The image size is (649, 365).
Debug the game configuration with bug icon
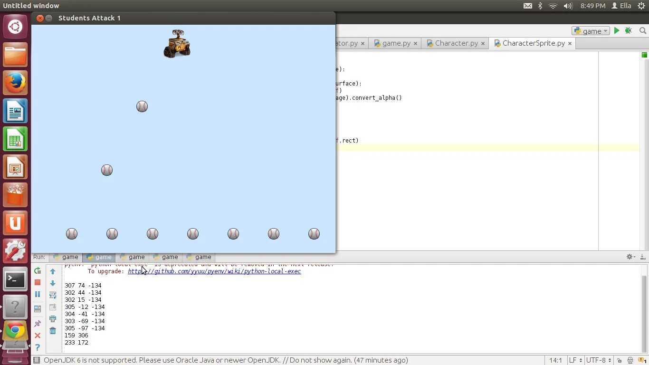click(x=629, y=30)
